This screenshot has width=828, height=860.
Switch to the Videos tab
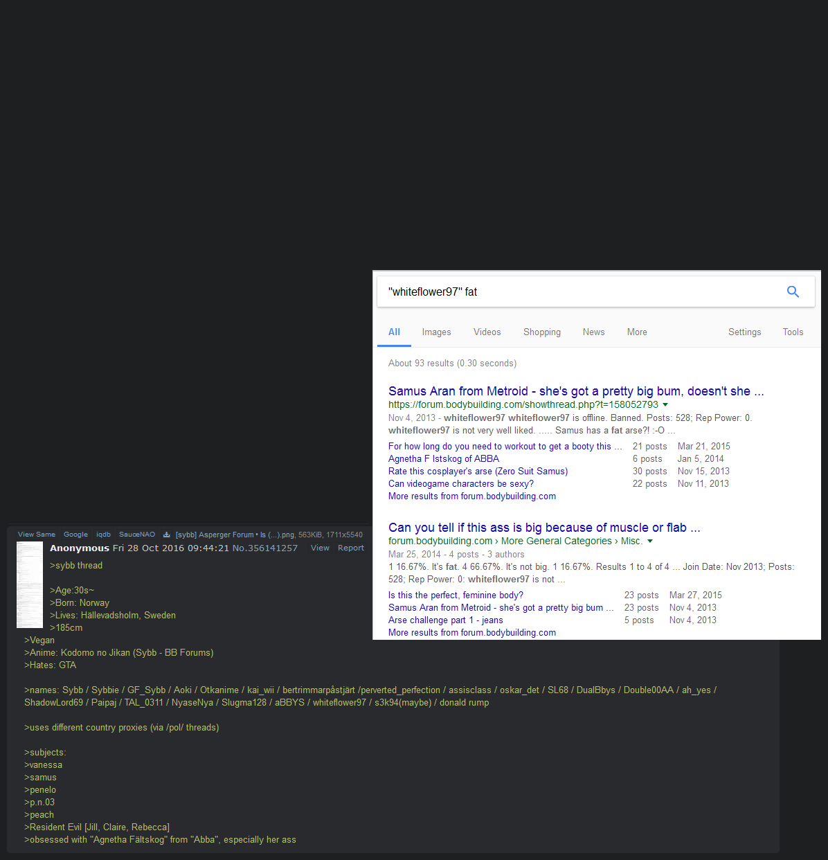(487, 332)
